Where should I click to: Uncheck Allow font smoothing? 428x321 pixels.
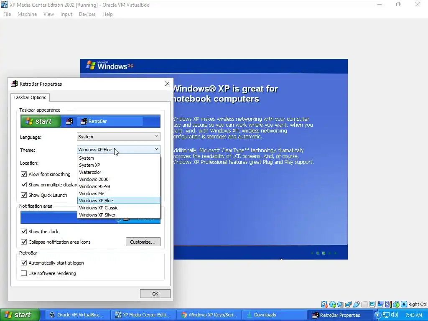pos(24,174)
